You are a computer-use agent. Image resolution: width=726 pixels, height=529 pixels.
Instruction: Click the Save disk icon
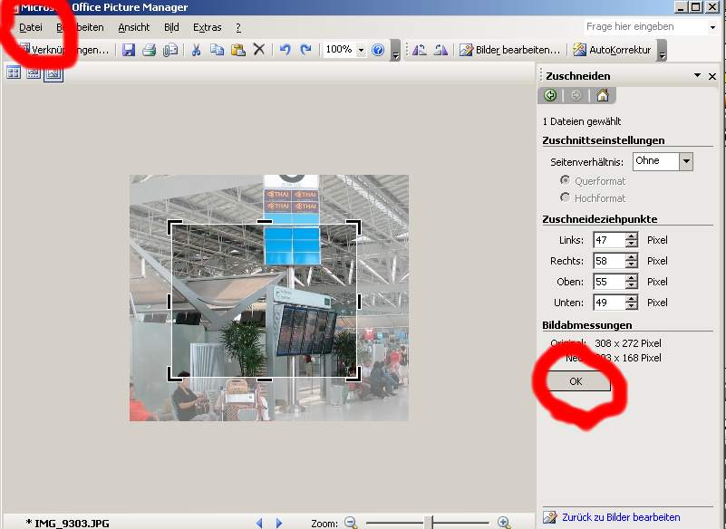[x=129, y=50]
